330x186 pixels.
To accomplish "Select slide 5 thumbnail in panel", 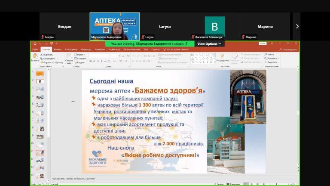I will pyautogui.click(x=40, y=105).
